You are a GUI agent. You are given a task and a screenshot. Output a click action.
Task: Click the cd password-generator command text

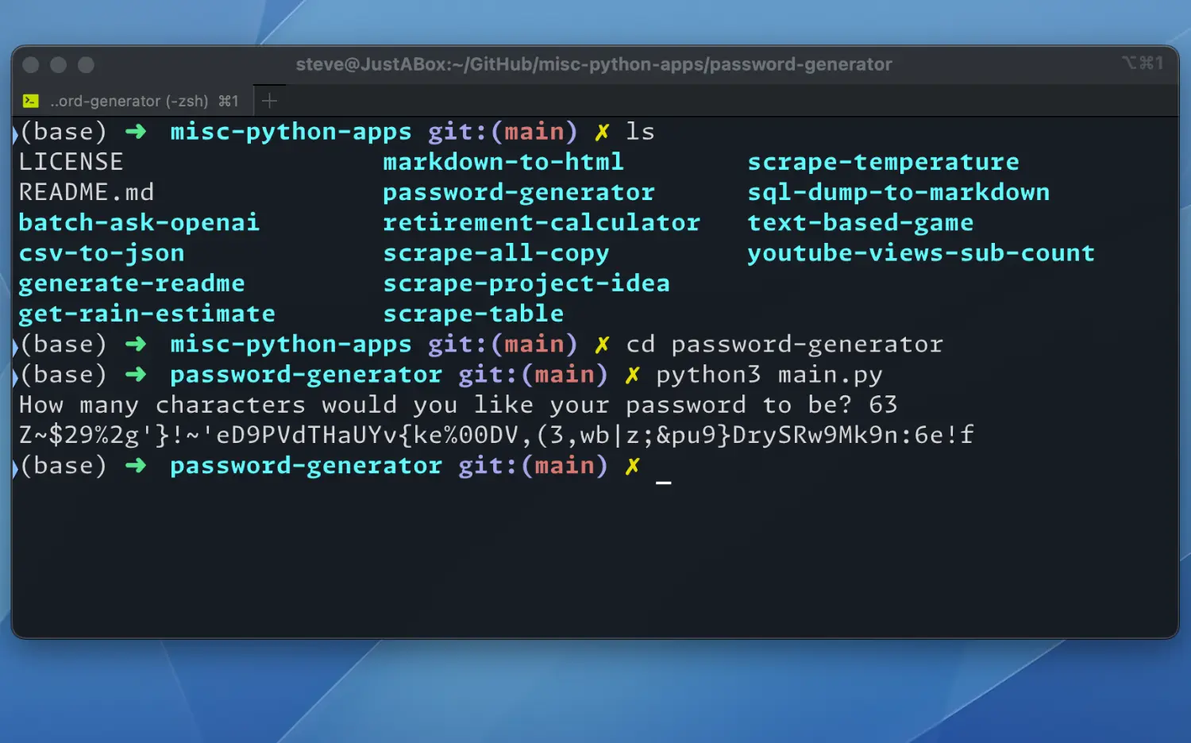(784, 344)
